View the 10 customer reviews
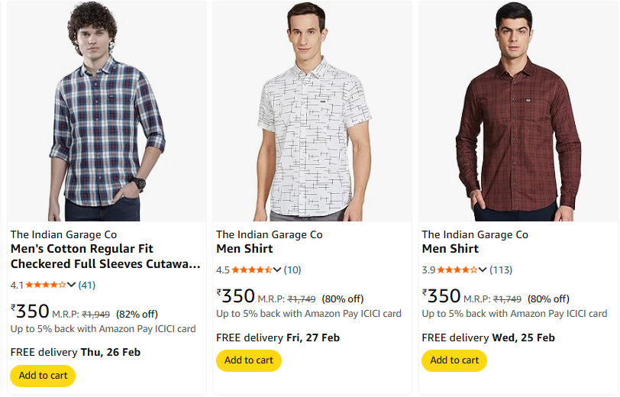Image resolution: width=620 pixels, height=397 pixels. point(292,270)
